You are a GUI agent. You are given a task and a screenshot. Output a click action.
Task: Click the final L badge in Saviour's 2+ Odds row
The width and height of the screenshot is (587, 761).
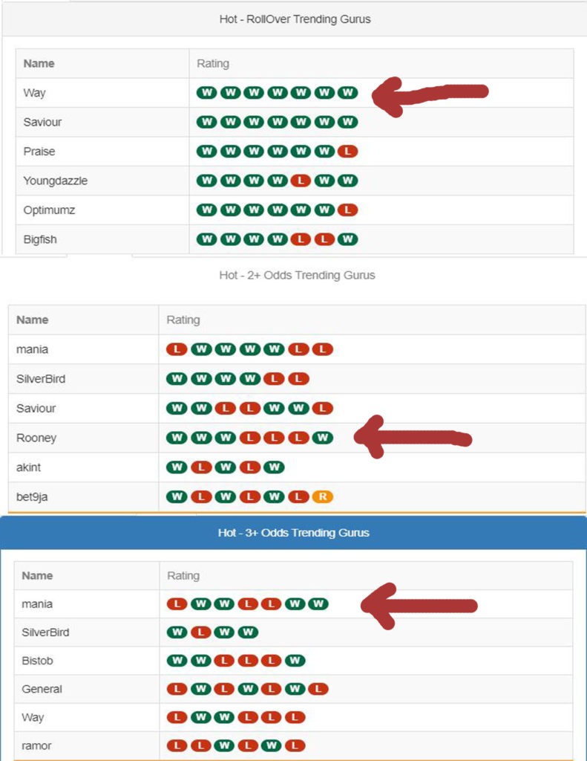pyautogui.click(x=322, y=408)
